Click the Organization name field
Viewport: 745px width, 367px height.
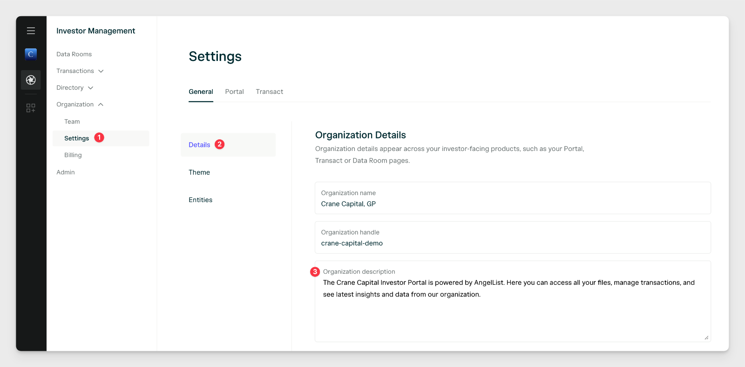tap(513, 198)
